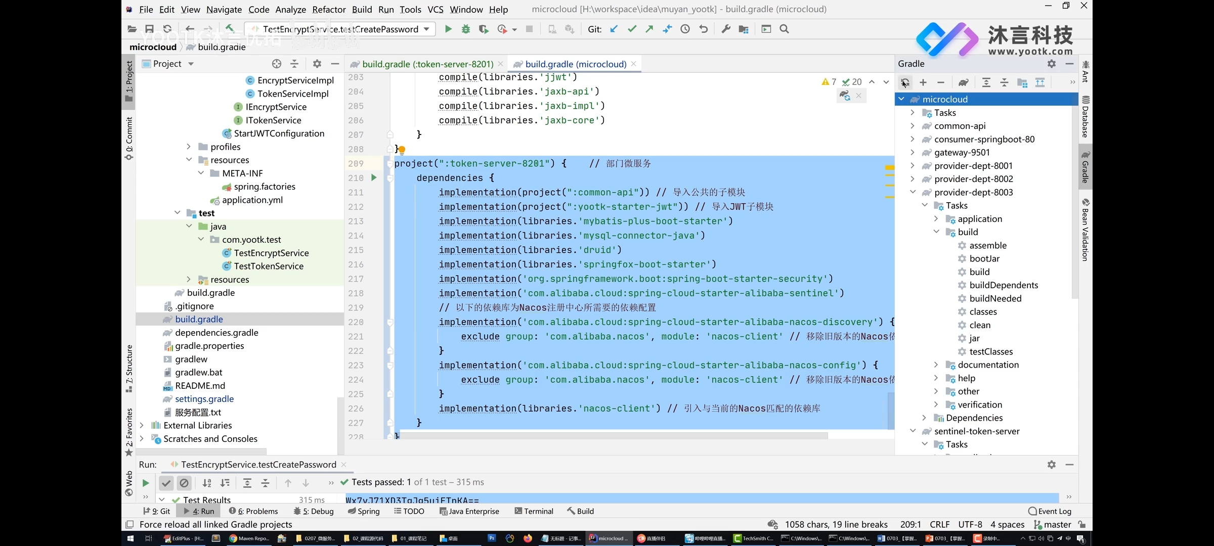Toggle the Database tool window stripe
Viewport: 1214px width, 546px height.
(x=1085, y=117)
